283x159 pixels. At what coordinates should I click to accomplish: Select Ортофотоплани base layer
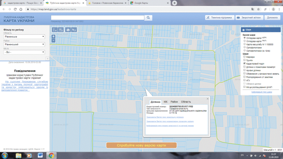tap(245, 48)
